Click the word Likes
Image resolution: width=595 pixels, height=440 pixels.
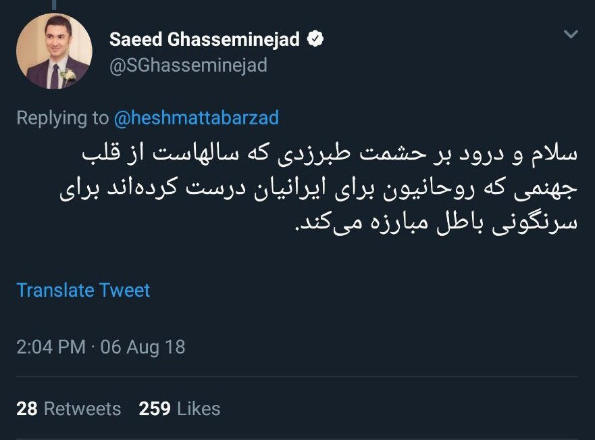click(199, 409)
